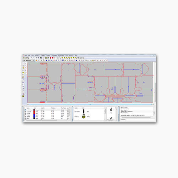Select the yellow DRAG tool in Holder 1

[x=84, y=116]
